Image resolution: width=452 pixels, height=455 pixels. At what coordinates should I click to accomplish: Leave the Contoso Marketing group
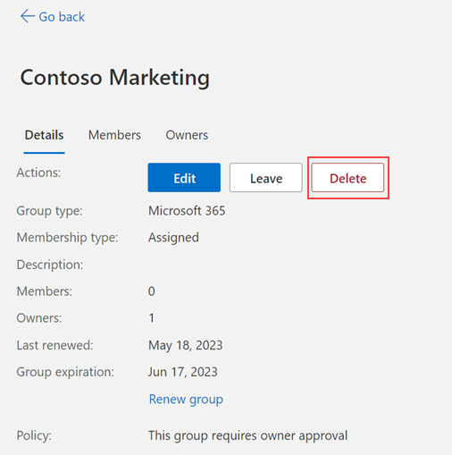pyautogui.click(x=266, y=178)
